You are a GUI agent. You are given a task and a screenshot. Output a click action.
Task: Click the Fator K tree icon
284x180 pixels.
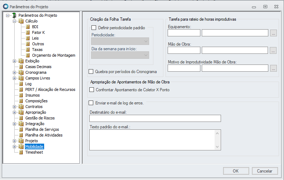(28, 32)
